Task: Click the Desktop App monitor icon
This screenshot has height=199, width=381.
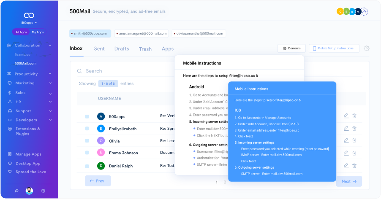Action: point(10,163)
